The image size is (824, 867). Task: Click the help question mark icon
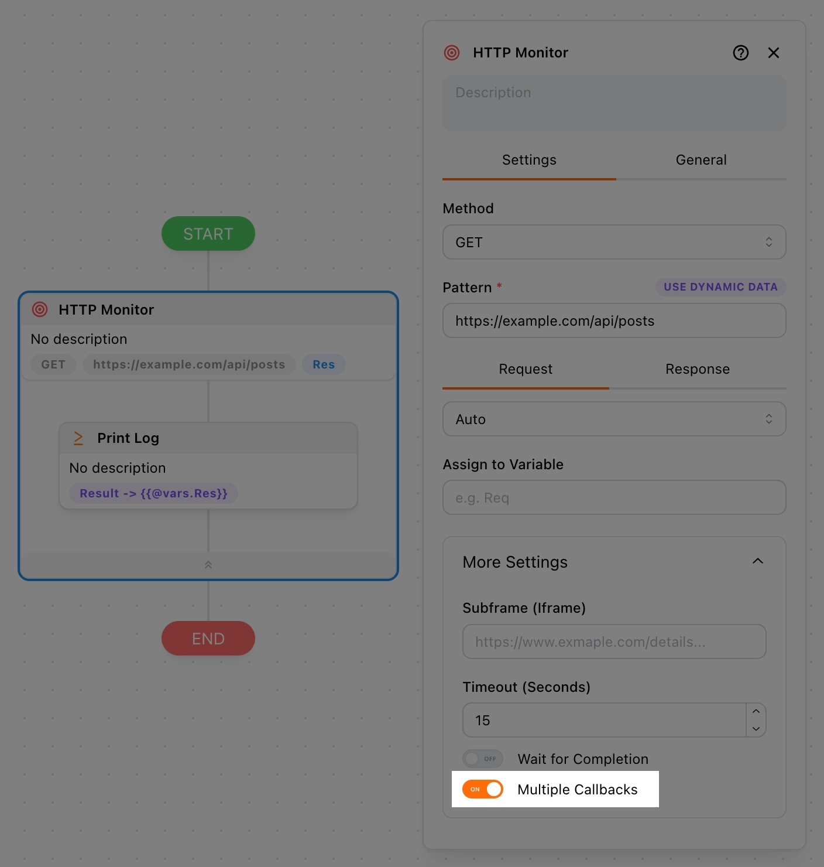tap(740, 53)
